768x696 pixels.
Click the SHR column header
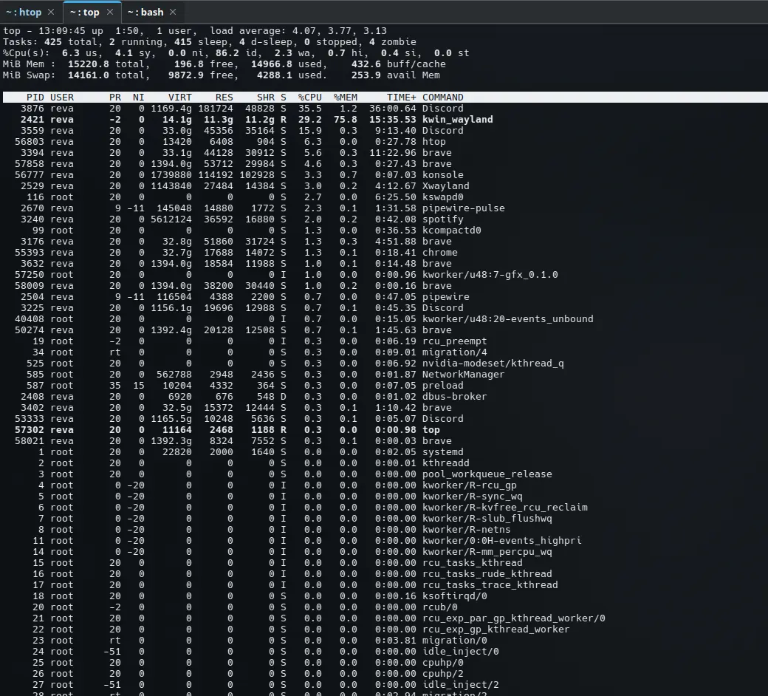coord(266,98)
